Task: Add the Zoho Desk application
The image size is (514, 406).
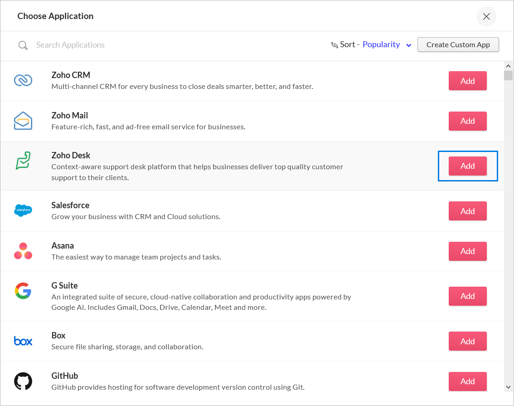Action: (x=467, y=166)
